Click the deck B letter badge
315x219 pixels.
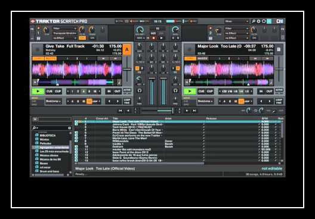tap(279, 49)
